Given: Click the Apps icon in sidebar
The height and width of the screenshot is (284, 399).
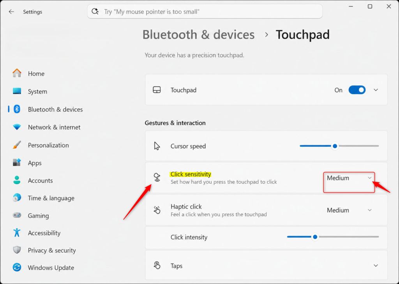Looking at the screenshot, I should 17,162.
